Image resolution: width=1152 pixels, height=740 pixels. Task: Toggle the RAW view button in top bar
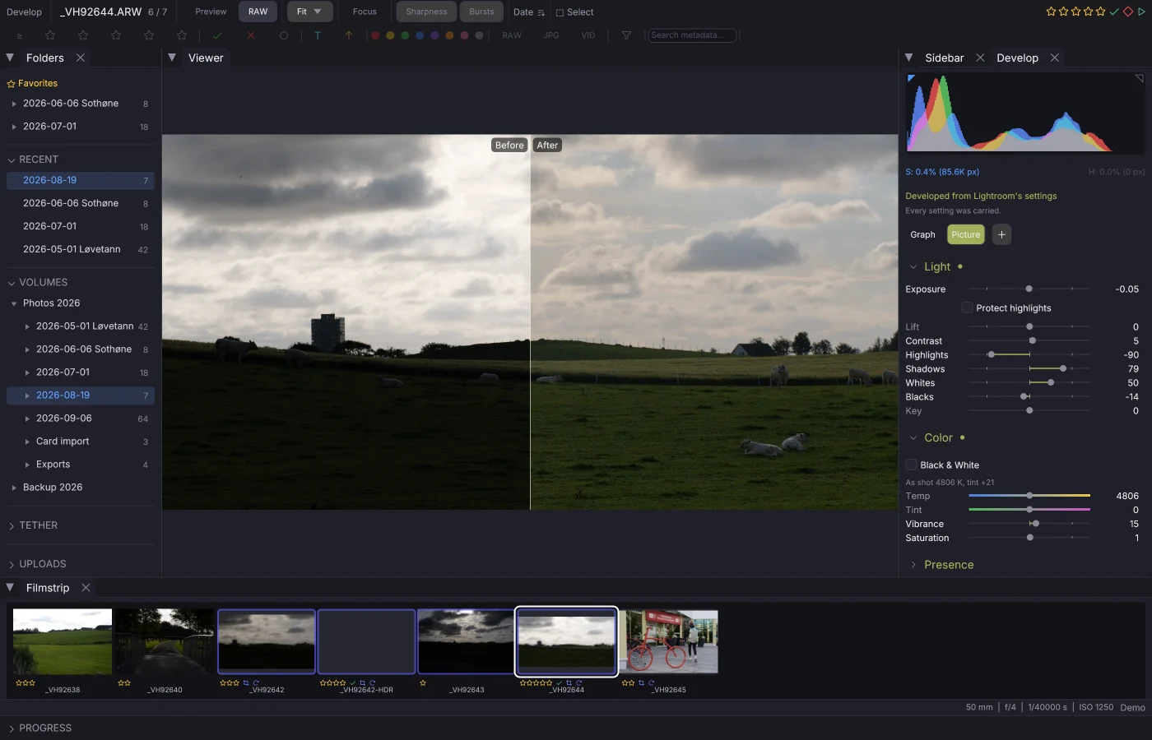(x=258, y=12)
